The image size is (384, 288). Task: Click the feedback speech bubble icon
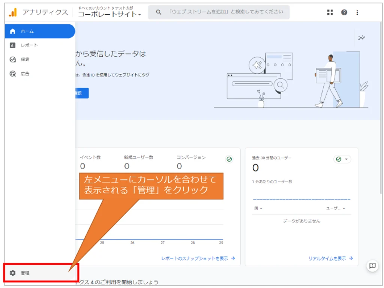[372, 265]
